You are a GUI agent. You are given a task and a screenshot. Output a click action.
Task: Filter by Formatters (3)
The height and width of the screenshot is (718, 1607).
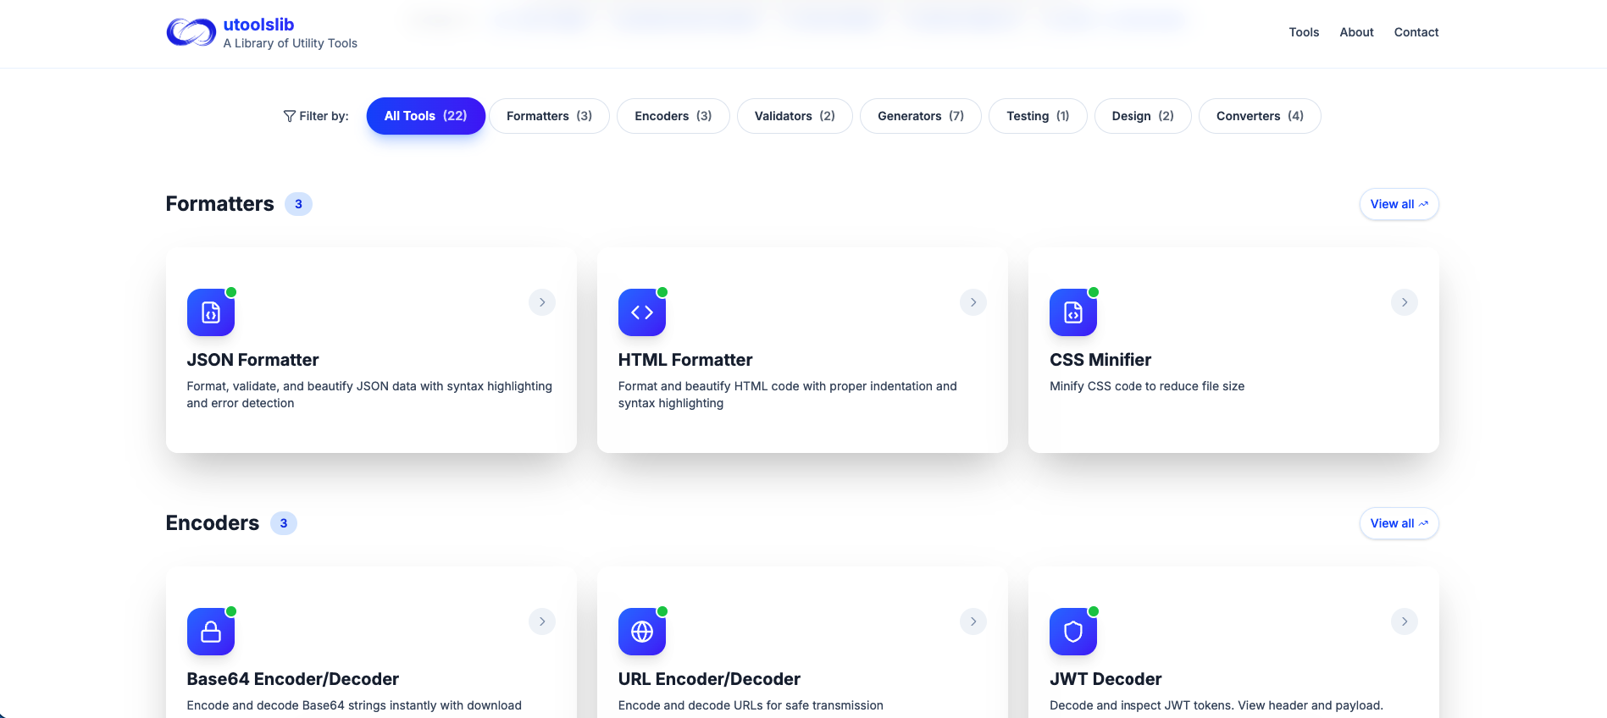point(549,116)
